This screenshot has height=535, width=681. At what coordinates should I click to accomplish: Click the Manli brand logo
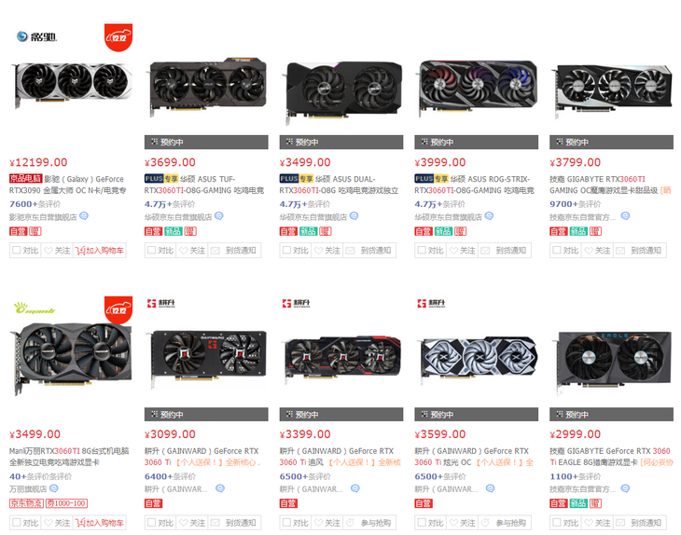point(35,309)
